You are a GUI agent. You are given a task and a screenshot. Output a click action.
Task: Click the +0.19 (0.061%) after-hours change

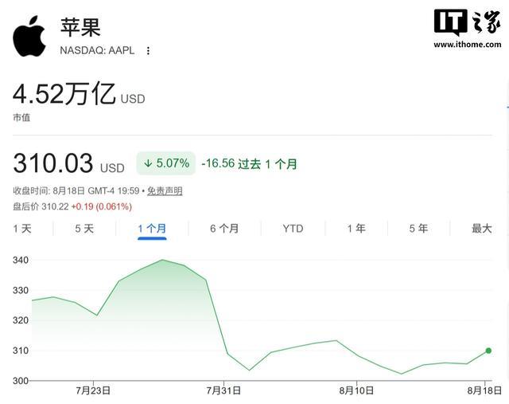click(102, 206)
